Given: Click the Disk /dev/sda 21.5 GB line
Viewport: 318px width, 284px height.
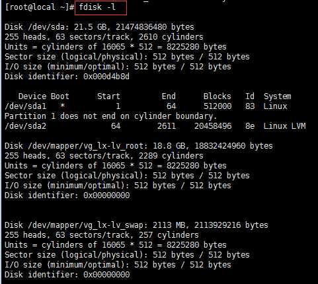Looking at the screenshot, I should [99, 27].
